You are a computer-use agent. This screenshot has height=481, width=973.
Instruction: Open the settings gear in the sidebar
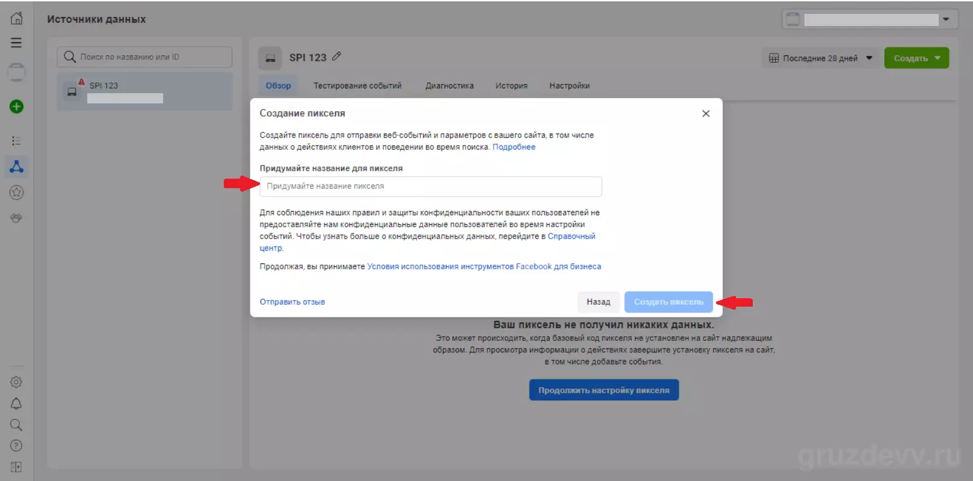16,382
